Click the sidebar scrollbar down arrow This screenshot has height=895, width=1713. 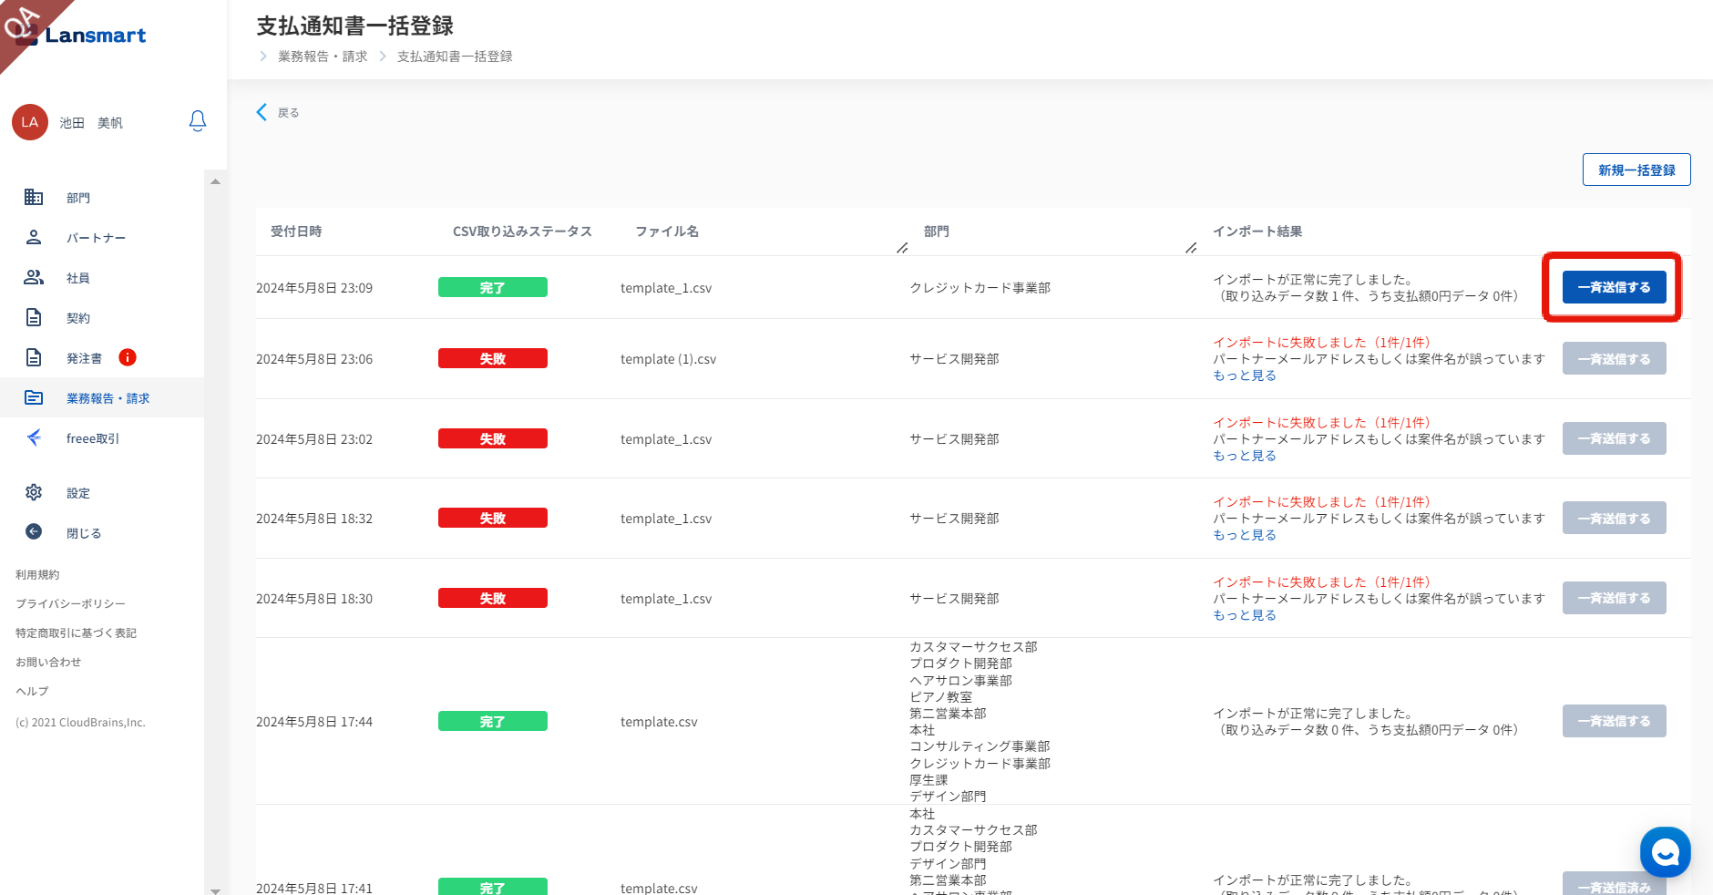[x=215, y=890]
